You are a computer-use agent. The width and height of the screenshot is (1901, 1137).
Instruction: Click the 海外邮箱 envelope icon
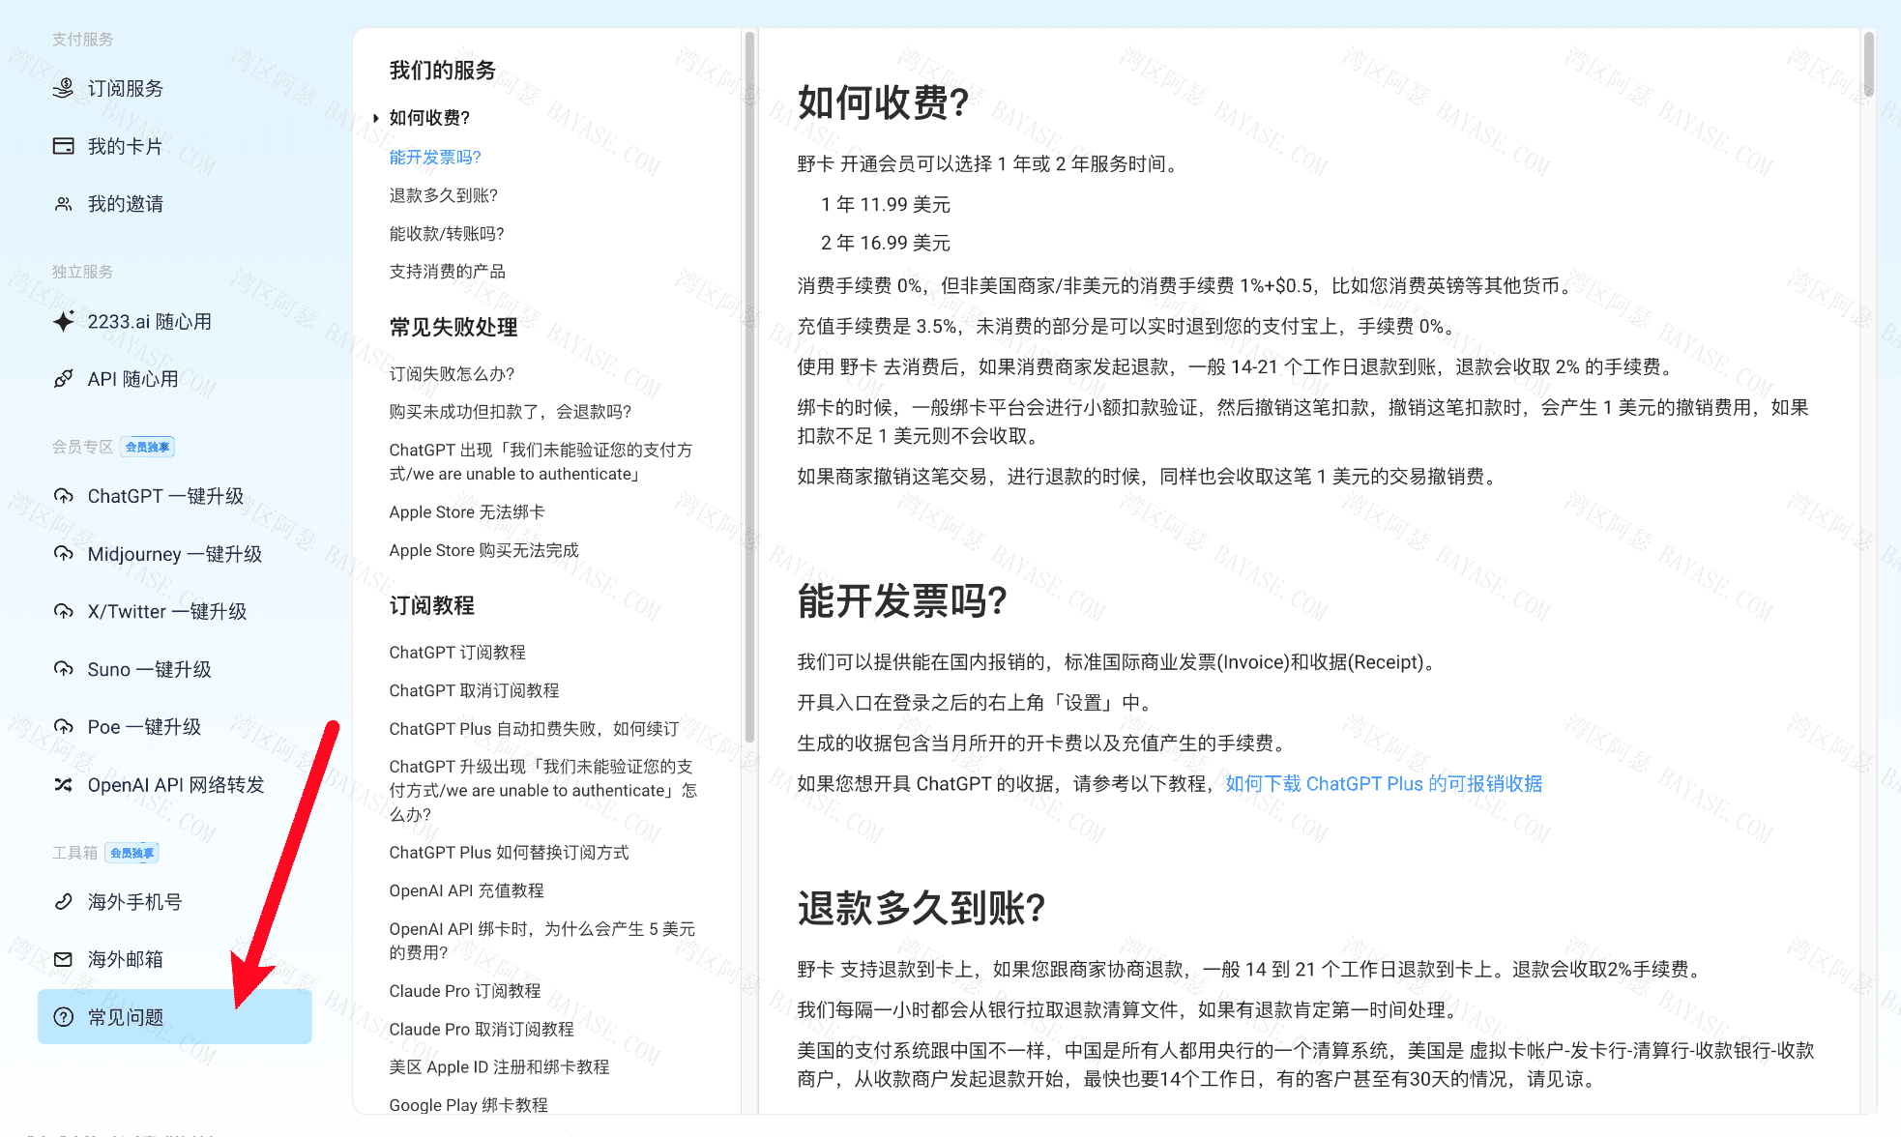pyautogui.click(x=63, y=959)
